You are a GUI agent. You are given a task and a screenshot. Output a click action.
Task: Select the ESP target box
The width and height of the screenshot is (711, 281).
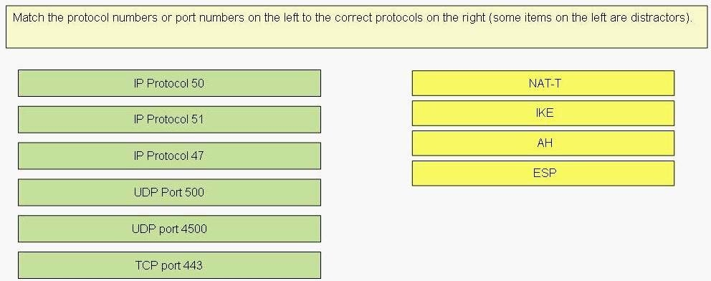(x=543, y=173)
